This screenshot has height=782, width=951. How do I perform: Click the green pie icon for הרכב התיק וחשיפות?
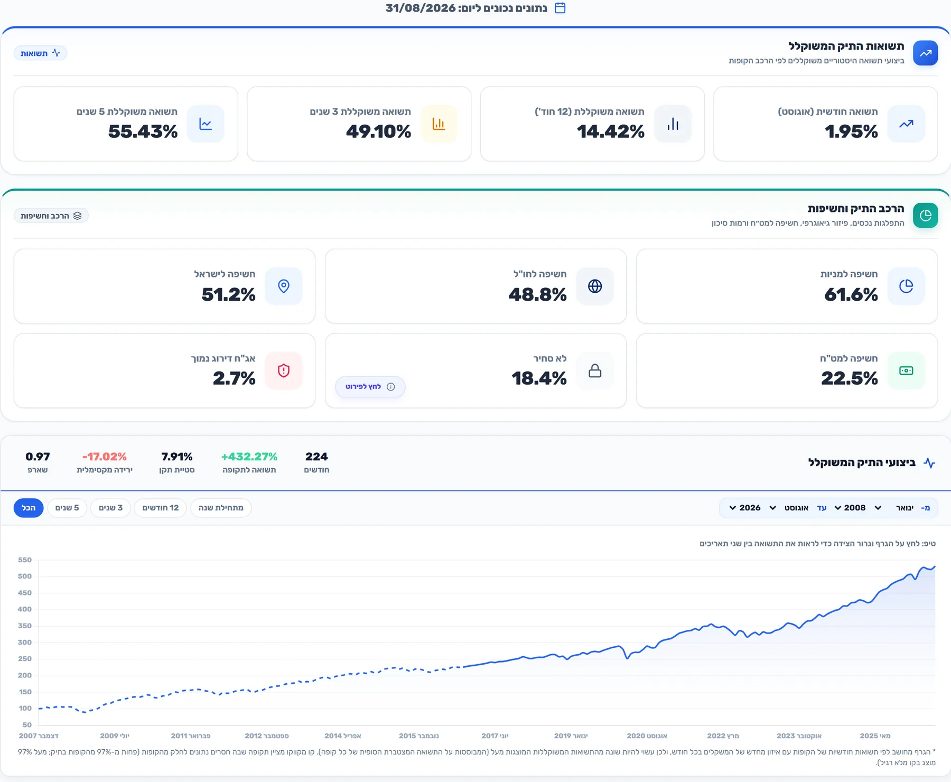(925, 215)
